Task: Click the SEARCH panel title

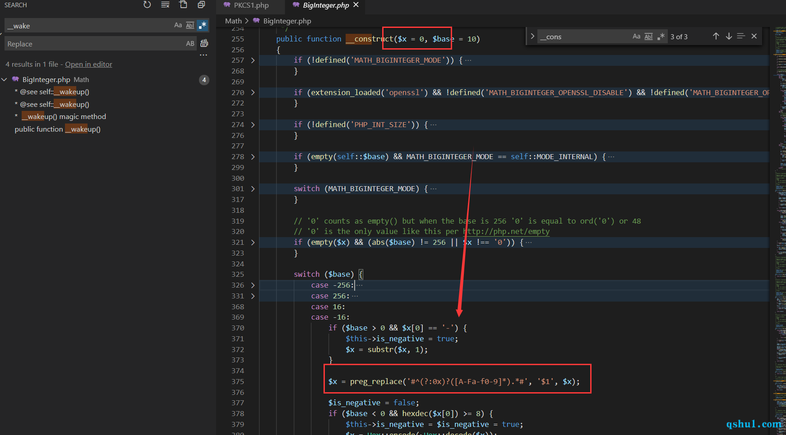Action: coord(16,5)
